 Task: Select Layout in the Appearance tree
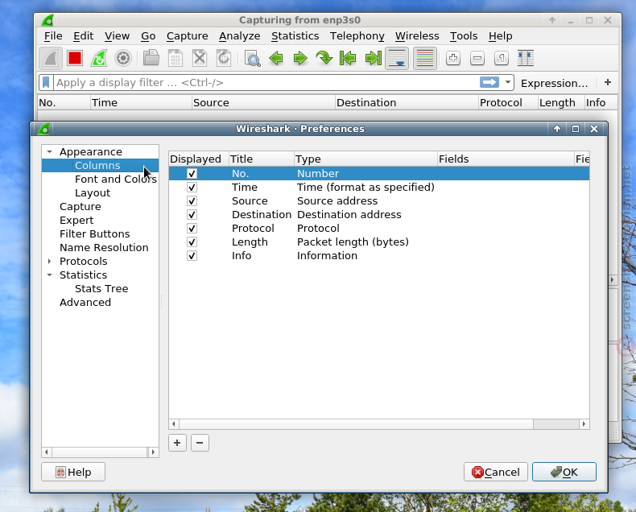click(93, 193)
